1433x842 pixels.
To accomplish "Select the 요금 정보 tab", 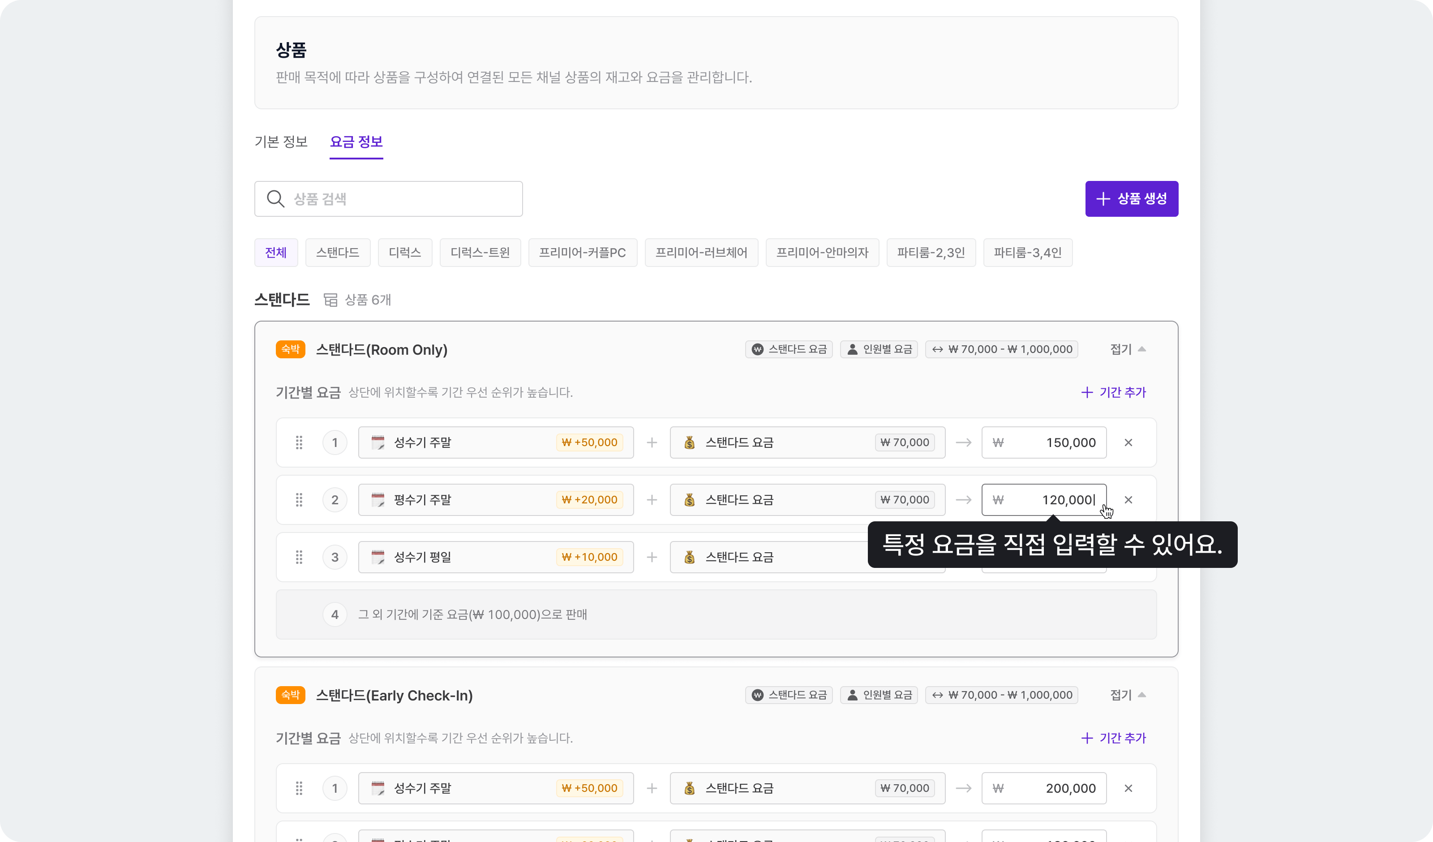I will (356, 142).
